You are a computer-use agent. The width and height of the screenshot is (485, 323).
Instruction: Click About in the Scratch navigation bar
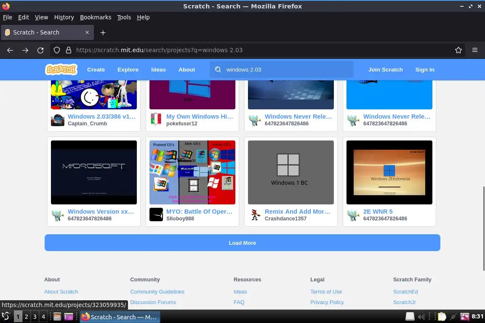pyautogui.click(x=187, y=69)
